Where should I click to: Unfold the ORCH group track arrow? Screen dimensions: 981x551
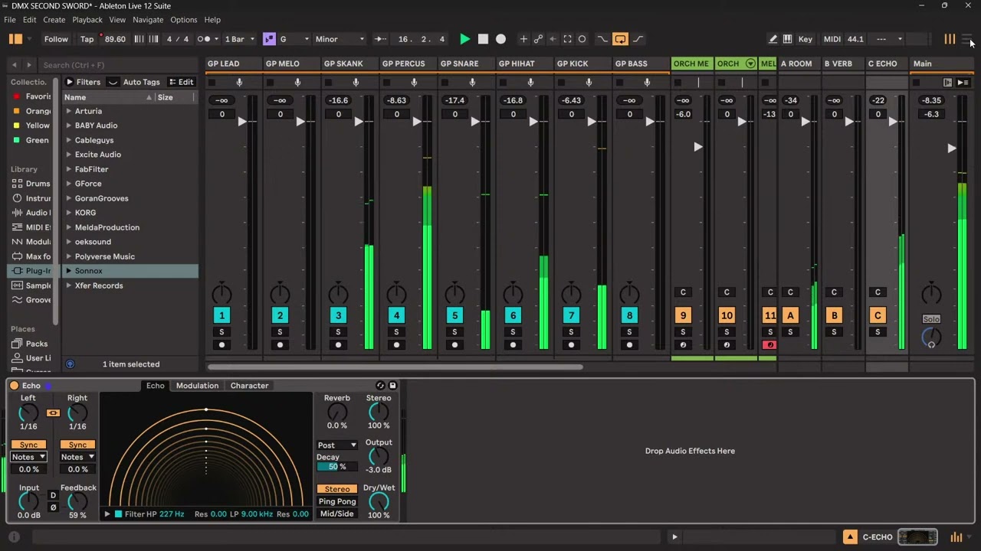750,64
